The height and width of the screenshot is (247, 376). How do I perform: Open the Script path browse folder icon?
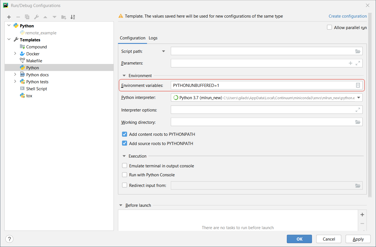pyautogui.click(x=358, y=51)
